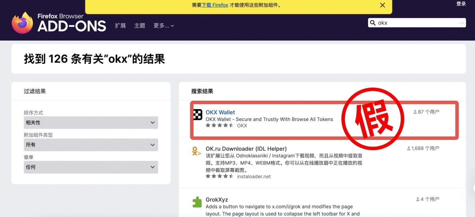This screenshot has width=475, height=217.
Task: Dismiss the yellow download notice banner
Action: 382,5
